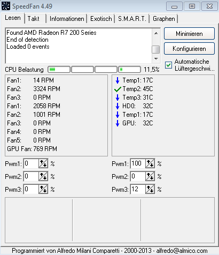Switch to the Exotisch tab

pos(101,19)
